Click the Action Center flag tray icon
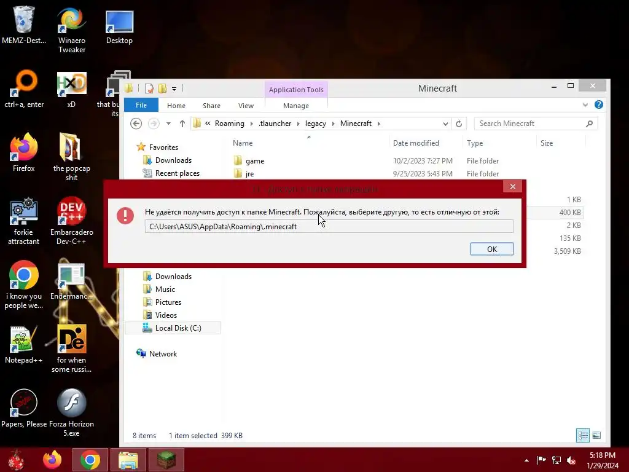 541,460
